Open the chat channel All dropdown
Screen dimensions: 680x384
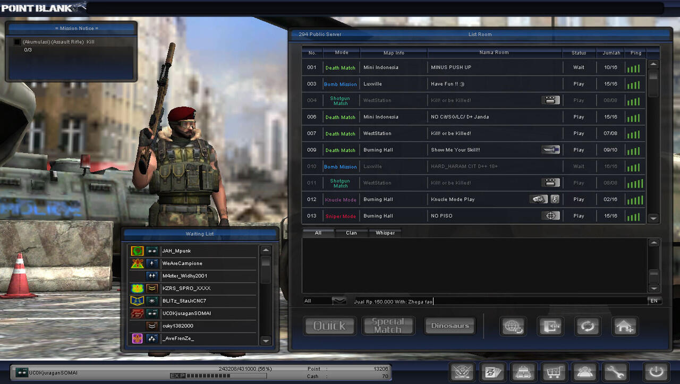(339, 301)
